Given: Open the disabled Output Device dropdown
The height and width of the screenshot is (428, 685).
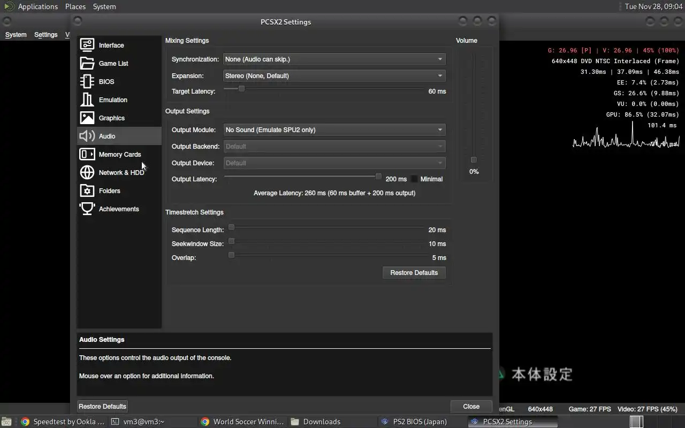Looking at the screenshot, I should 334,163.
